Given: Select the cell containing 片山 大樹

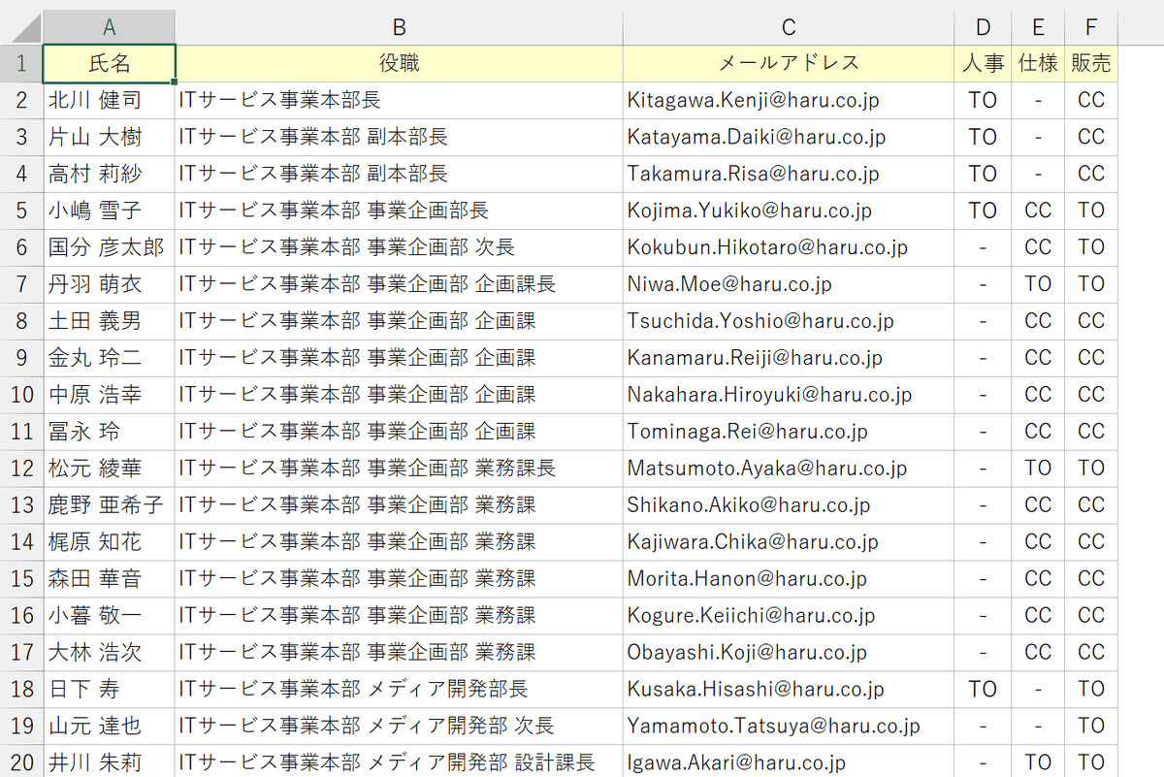Looking at the screenshot, I should click(x=110, y=137).
